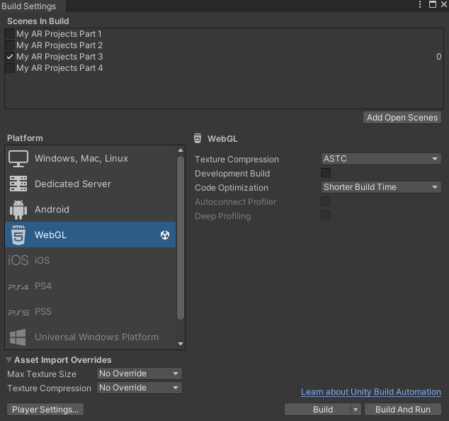449x421 pixels.
Task: Open the Max Texture Size override dropdown
Action: pyautogui.click(x=139, y=374)
